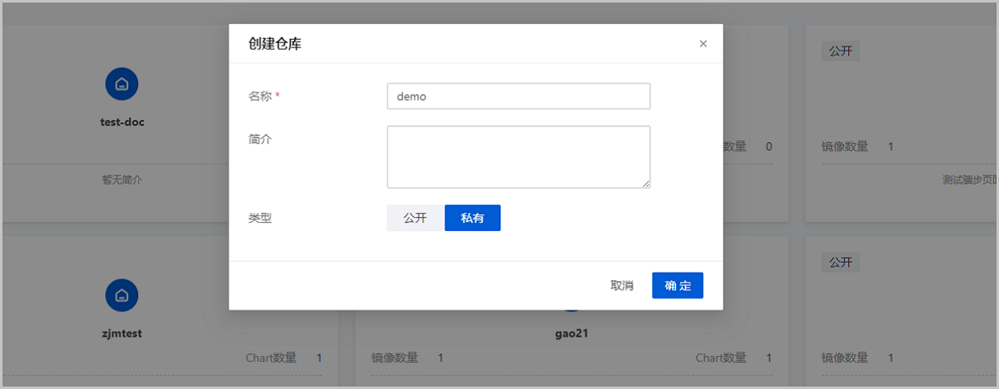The image size is (999, 389).
Task: Click the 创建仓库 dialog title
Action: tap(275, 44)
